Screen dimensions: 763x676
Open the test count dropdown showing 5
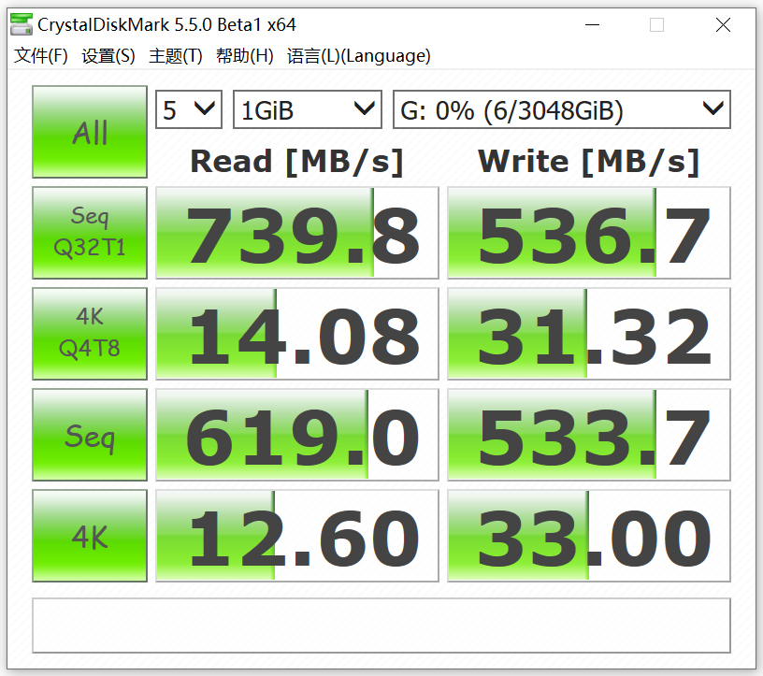[x=189, y=109]
